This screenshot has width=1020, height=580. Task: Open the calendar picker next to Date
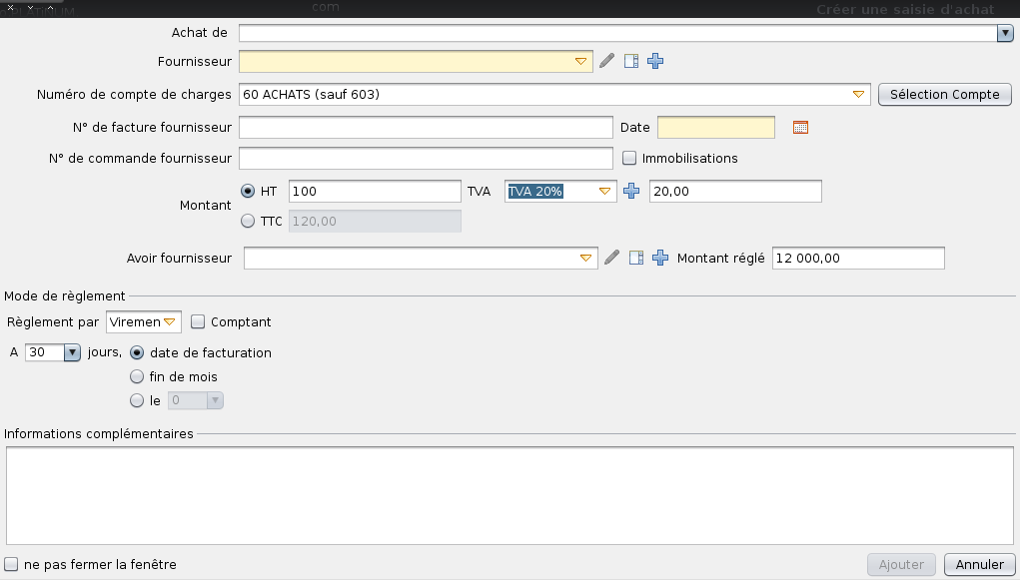pos(799,128)
